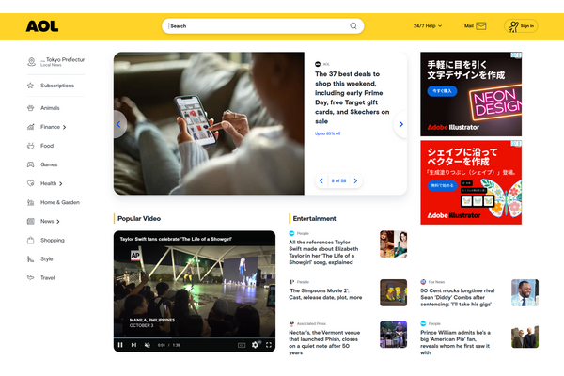Open Mail via envelope icon
Image resolution: width=564 pixels, height=376 pixels.
pyautogui.click(x=481, y=26)
